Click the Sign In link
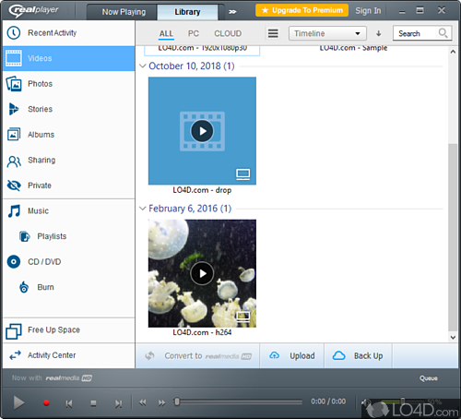The height and width of the screenshot is (419, 461). [368, 11]
